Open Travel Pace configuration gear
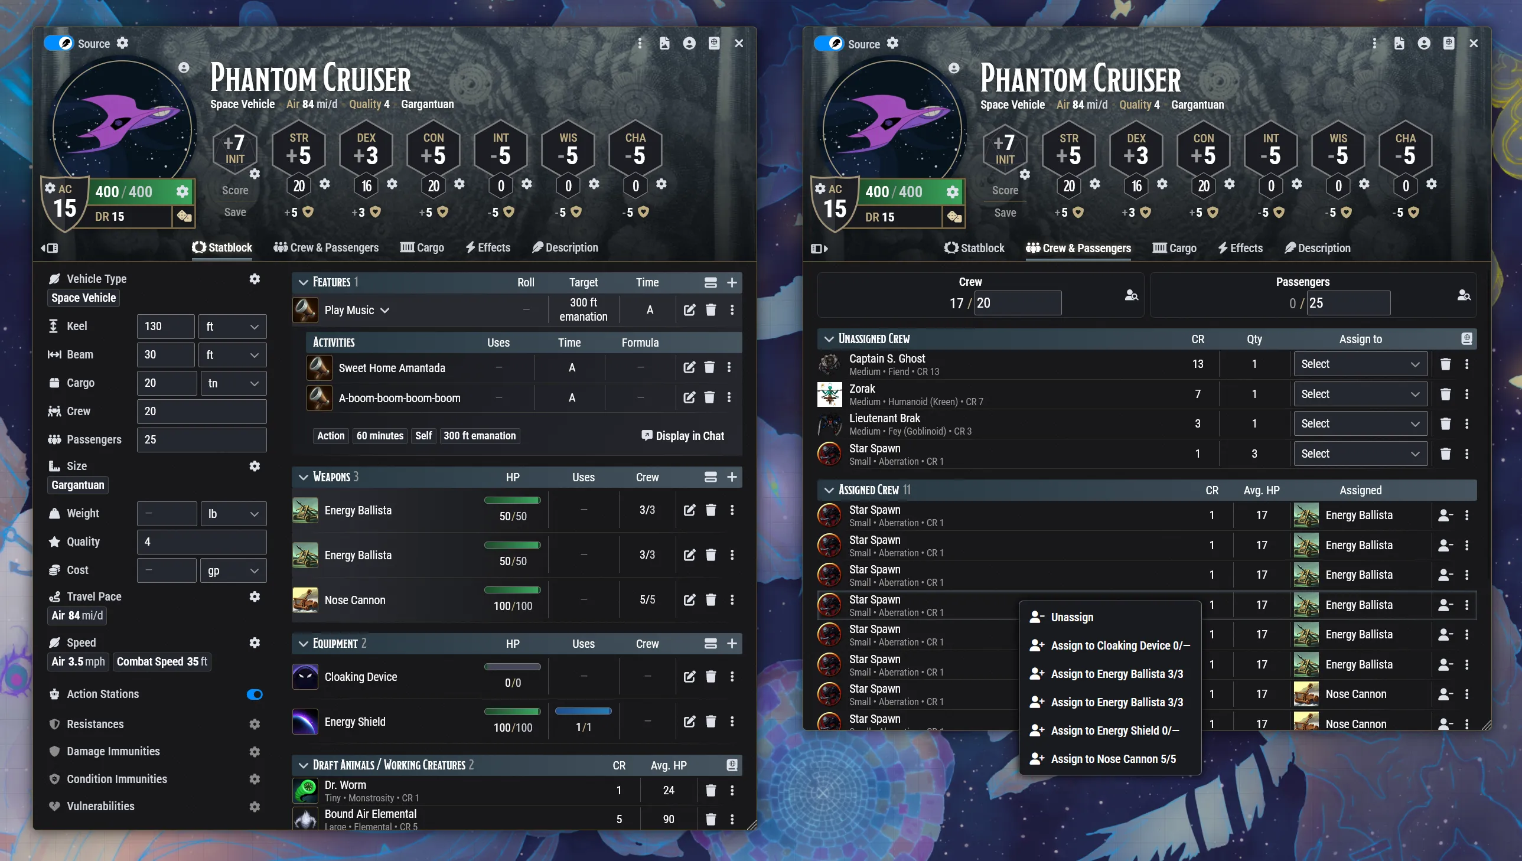Screen dimensions: 1522x861 pos(255,596)
